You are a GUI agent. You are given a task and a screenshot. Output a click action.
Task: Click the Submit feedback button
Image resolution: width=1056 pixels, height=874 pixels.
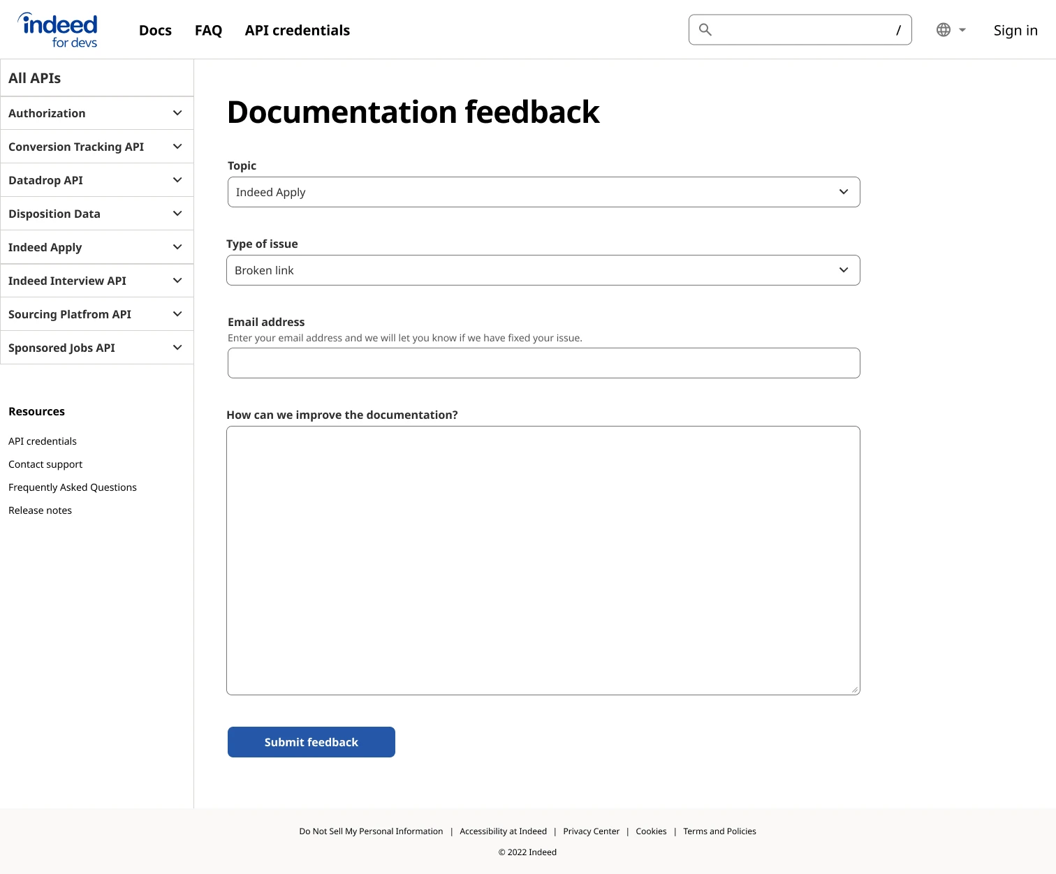pos(311,742)
